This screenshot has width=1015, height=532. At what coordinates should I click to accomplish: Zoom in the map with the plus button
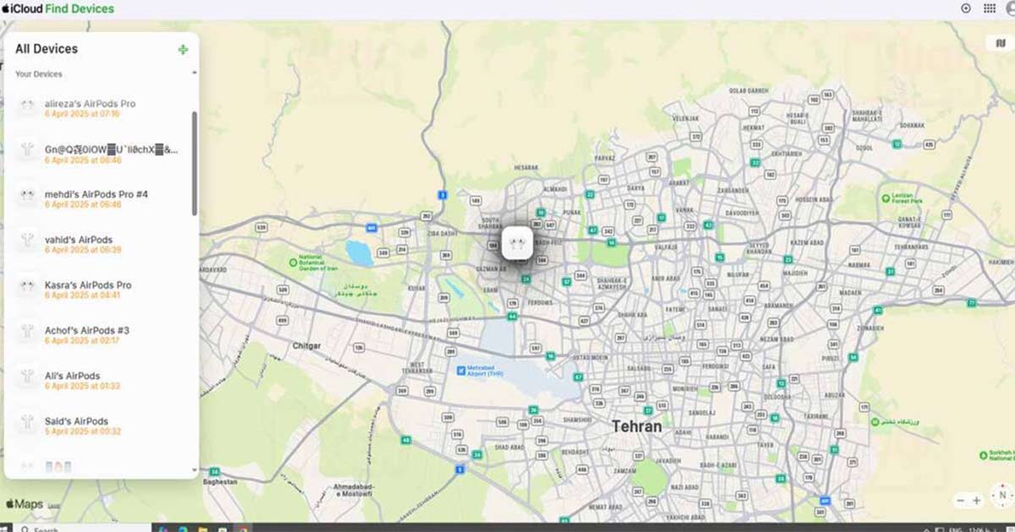(x=977, y=501)
